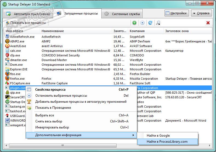Viewport: 216px width, 152px height.
Task: Choose Снять весь выбор menu item
Action: 81,121
